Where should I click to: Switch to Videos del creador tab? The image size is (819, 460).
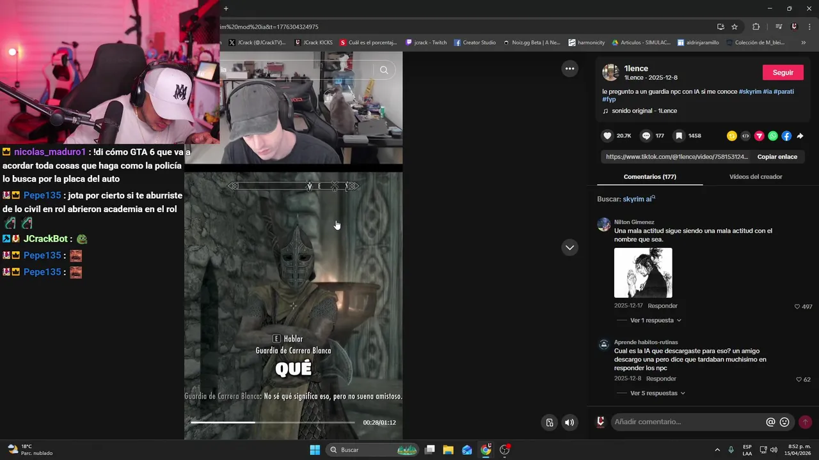coord(756,177)
